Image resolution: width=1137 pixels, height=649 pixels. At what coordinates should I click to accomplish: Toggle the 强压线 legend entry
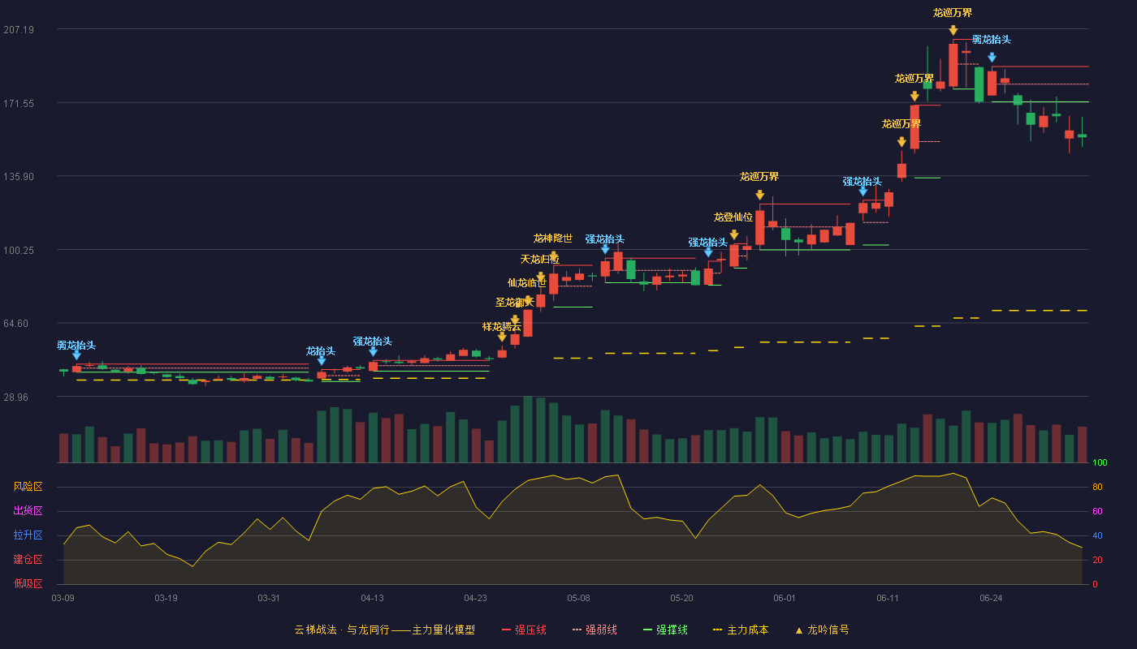pos(524,630)
